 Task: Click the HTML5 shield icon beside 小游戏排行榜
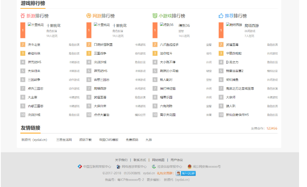[x=155, y=16]
